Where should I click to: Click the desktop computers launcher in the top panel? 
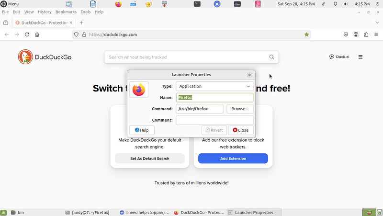(x=69, y=4)
